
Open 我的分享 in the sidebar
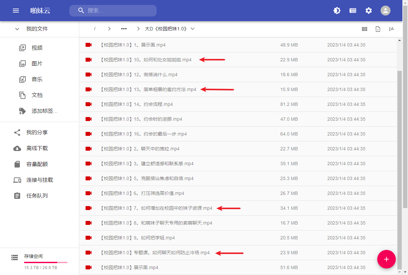click(37, 133)
